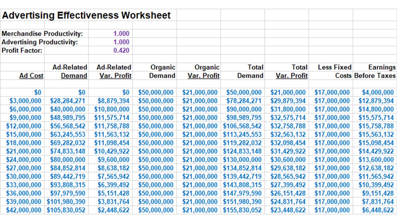Select Ad-Related Demand cell $105,830,052
Viewport: 397px width, 223px height.
tap(66, 210)
